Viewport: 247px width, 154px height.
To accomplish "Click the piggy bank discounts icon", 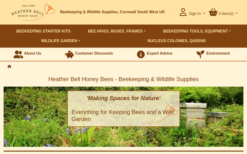I will pyautogui.click(x=69, y=54).
